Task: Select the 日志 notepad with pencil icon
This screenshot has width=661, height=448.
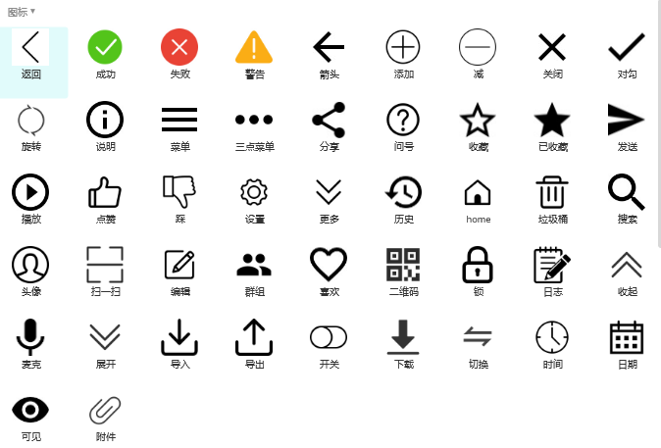Action: coord(552,265)
